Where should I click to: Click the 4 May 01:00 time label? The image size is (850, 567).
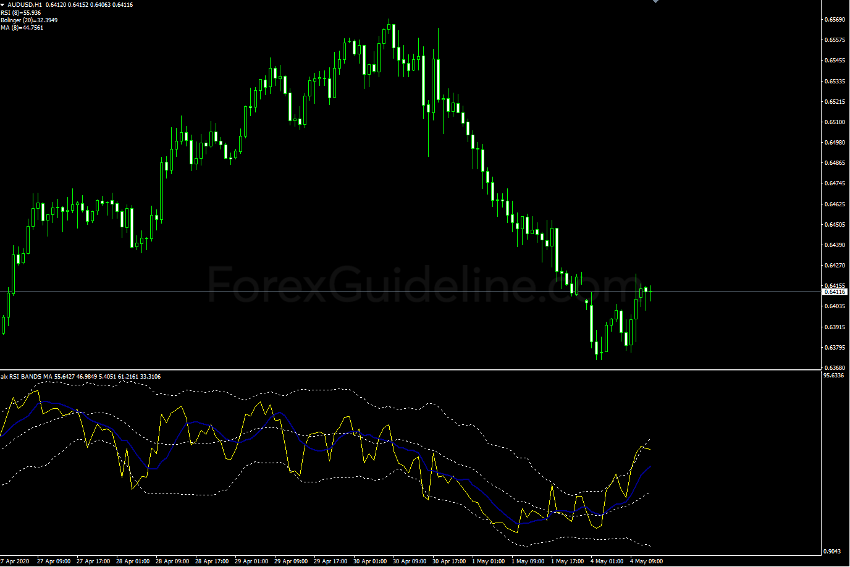coord(607,561)
